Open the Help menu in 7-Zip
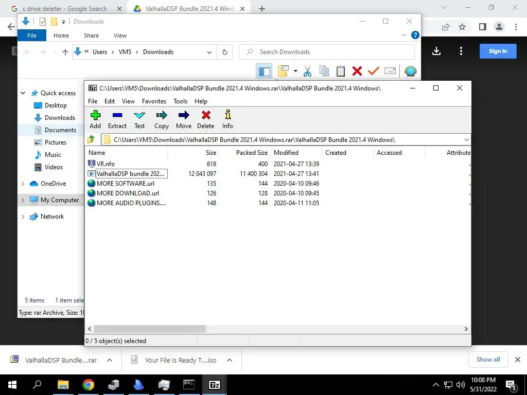Screen dimensions: 527x395 (201, 101)
